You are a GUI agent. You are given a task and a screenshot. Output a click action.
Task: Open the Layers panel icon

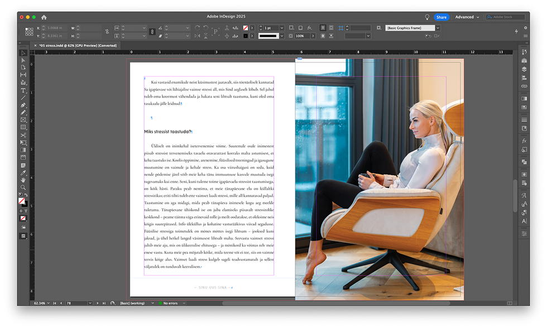coord(524,69)
